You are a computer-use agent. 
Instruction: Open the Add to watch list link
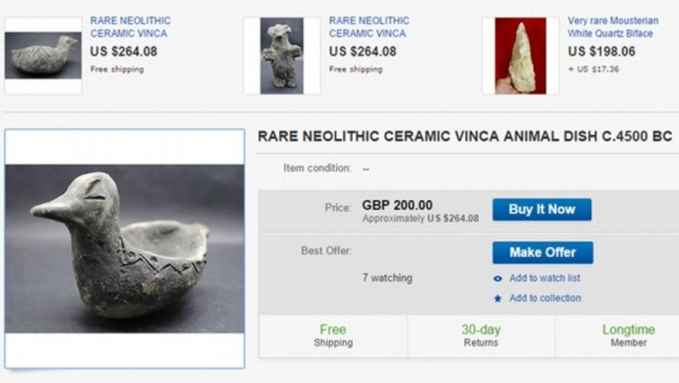pyautogui.click(x=545, y=278)
